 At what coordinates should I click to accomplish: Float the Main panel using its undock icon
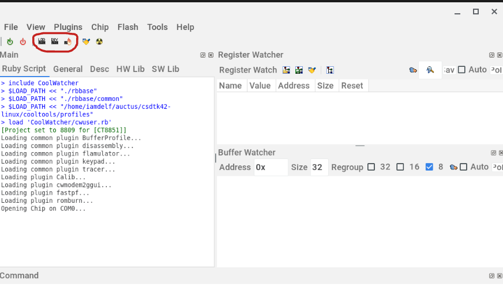coord(203,55)
